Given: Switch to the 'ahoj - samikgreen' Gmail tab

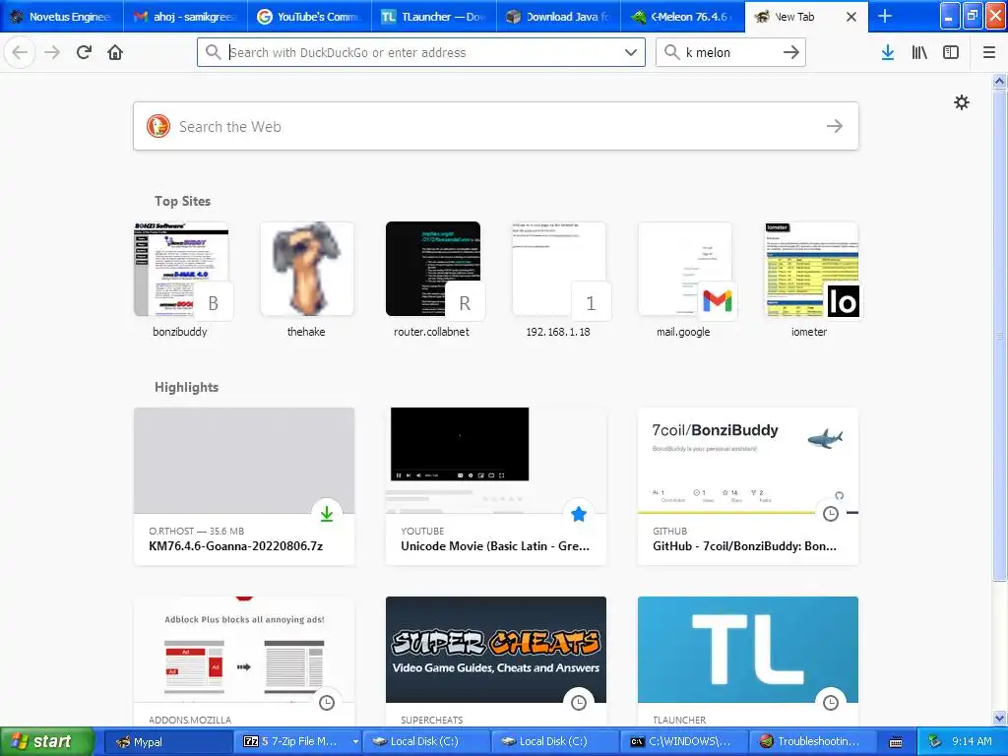Looking at the screenshot, I should [185, 17].
